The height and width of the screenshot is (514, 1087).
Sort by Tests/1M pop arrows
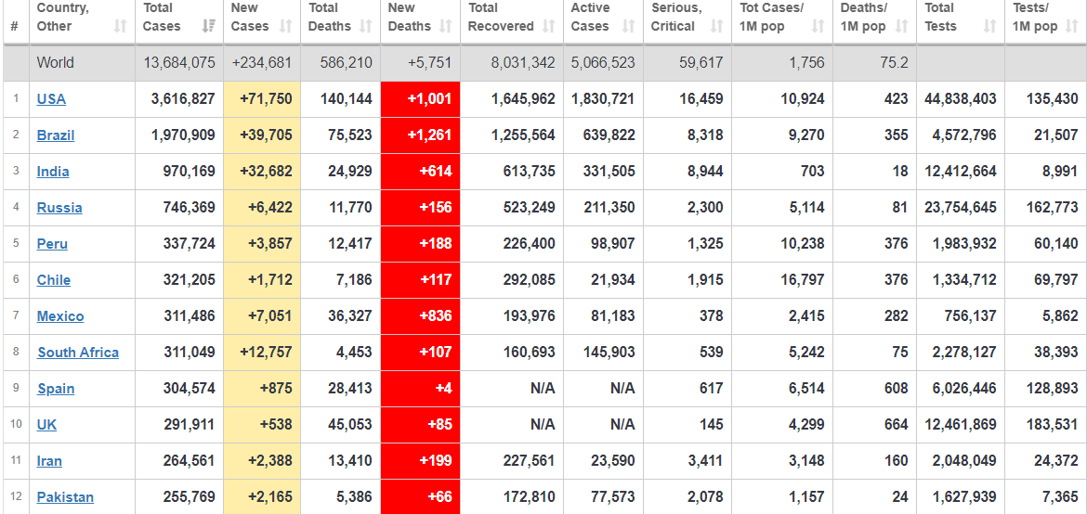click(1072, 26)
